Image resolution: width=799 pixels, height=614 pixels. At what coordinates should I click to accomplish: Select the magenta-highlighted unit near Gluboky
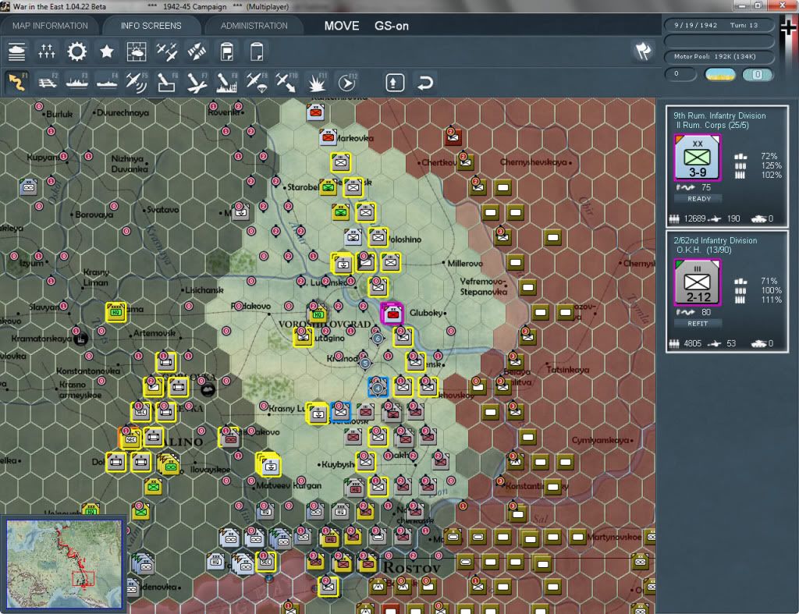coord(392,314)
